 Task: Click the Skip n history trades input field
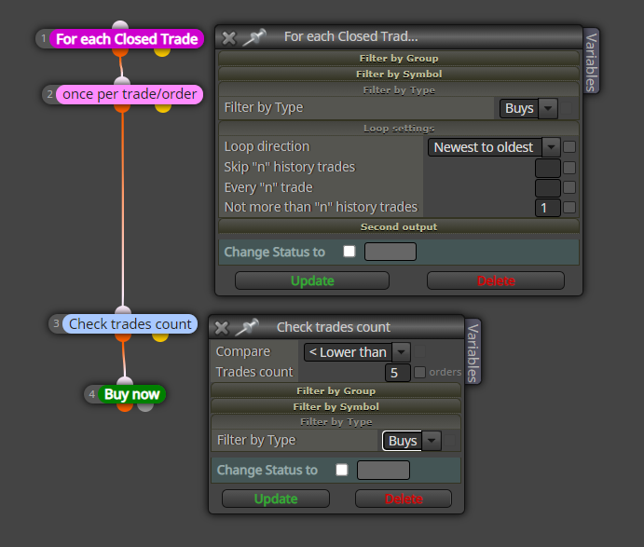click(x=548, y=168)
